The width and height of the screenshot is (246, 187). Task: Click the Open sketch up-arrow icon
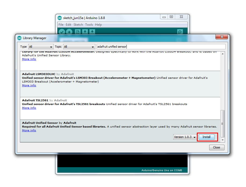pyautogui.click(x=85, y=32)
